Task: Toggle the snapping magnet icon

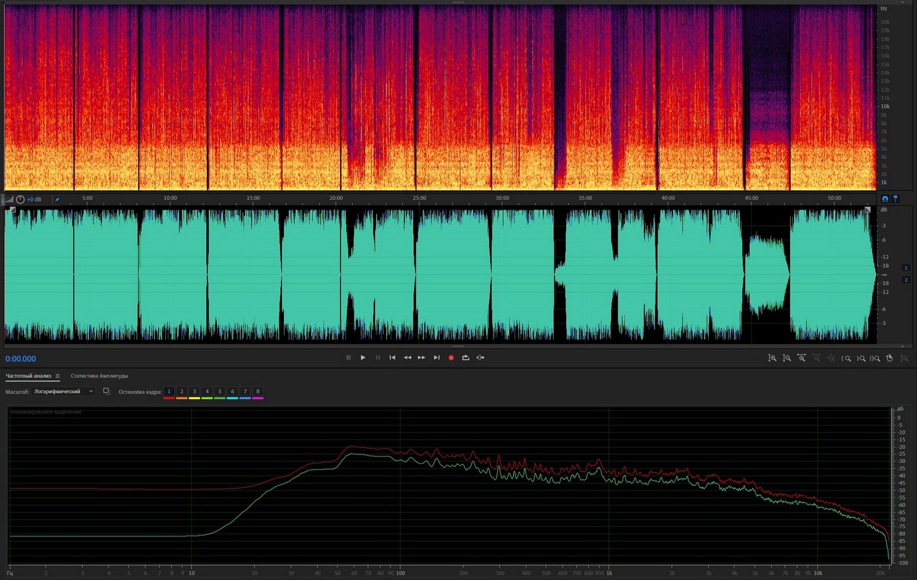Action: pos(885,199)
